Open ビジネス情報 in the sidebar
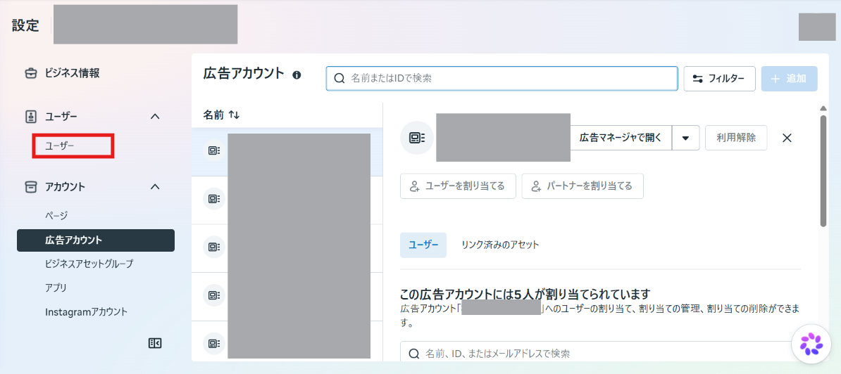The image size is (841, 374). (73, 73)
